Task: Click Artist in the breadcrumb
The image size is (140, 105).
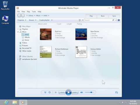Action: tap(45, 15)
